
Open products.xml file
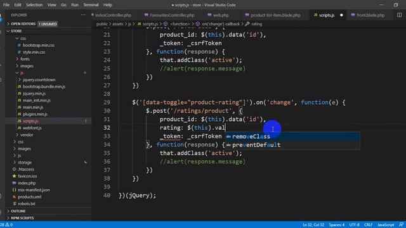click(29, 197)
